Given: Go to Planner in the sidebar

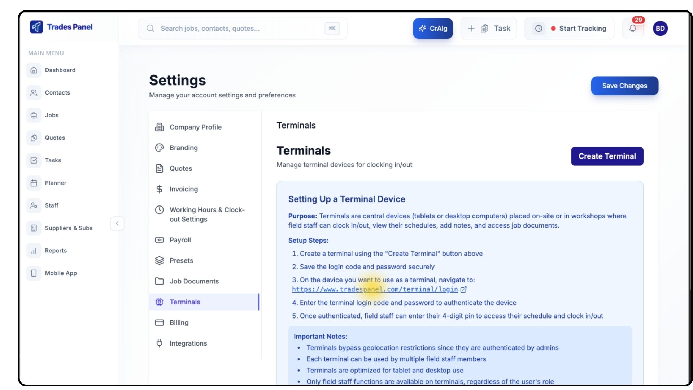Looking at the screenshot, I should (x=56, y=183).
